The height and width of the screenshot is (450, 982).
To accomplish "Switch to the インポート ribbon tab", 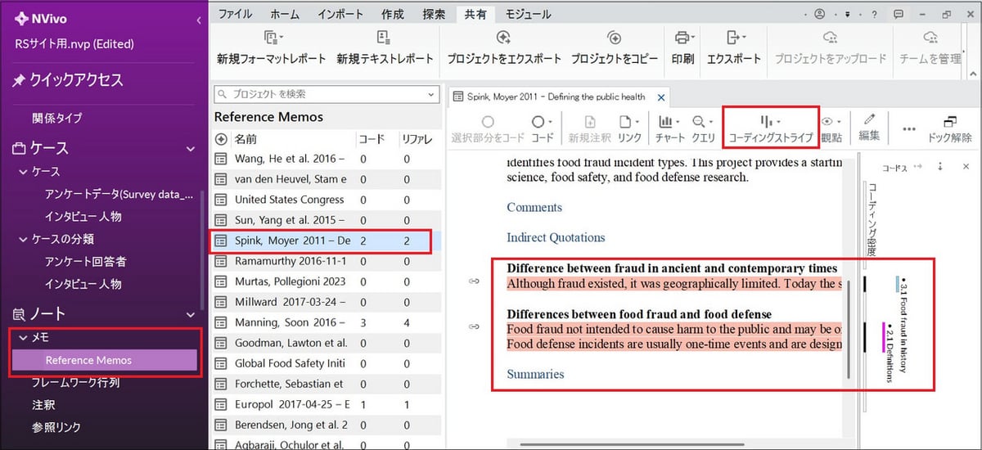I will pyautogui.click(x=340, y=14).
